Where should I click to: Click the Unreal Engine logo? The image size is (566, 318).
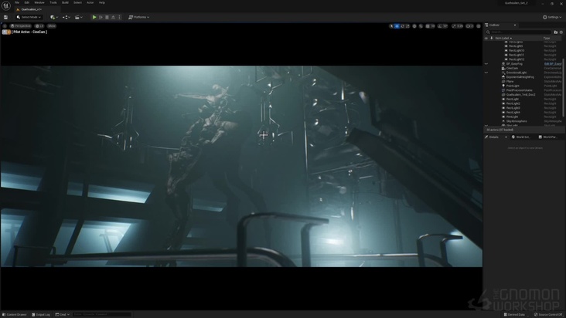click(6, 5)
